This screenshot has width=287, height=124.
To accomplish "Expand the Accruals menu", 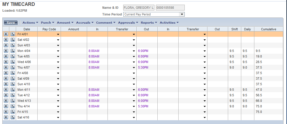I will [85, 22].
